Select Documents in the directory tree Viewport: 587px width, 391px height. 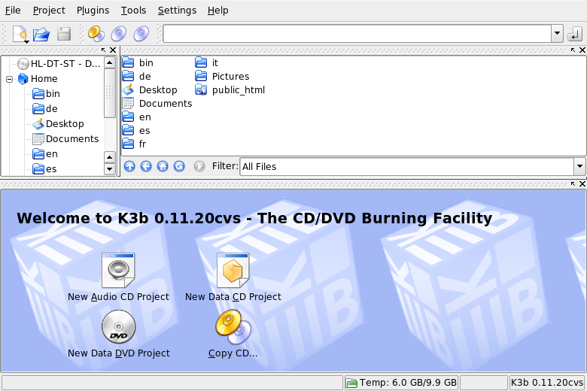coord(65,139)
